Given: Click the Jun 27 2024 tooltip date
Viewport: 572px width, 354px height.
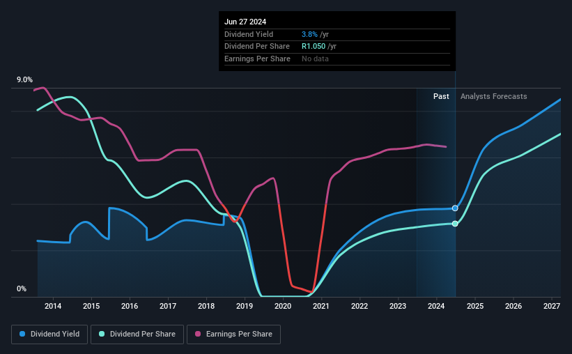Looking at the screenshot, I should pyautogui.click(x=245, y=22).
